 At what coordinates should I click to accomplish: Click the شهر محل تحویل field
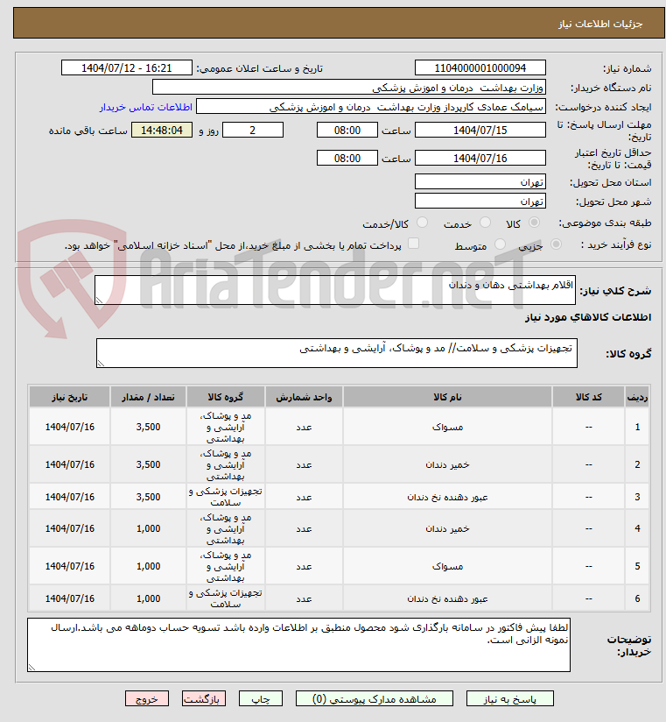480,201
